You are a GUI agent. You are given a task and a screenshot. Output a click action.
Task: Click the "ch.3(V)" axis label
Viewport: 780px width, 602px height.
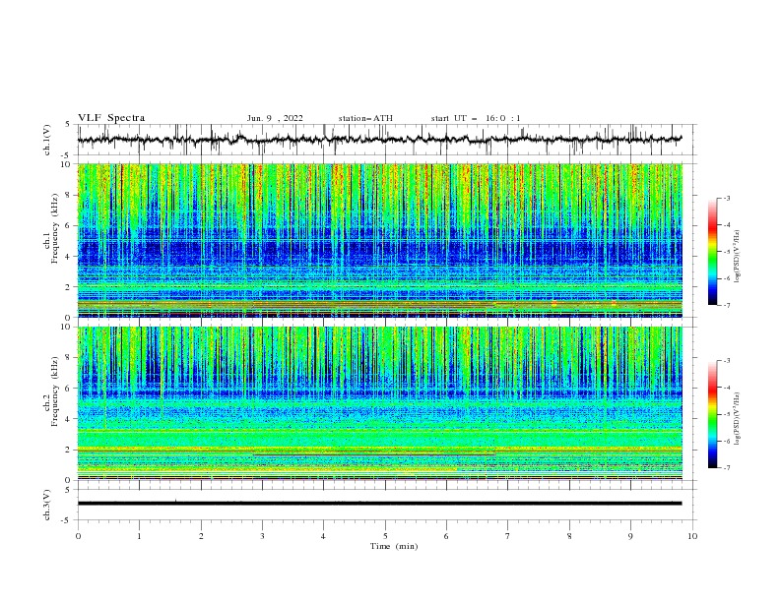pos(47,505)
